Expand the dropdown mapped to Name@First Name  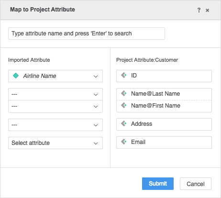(x=55, y=106)
